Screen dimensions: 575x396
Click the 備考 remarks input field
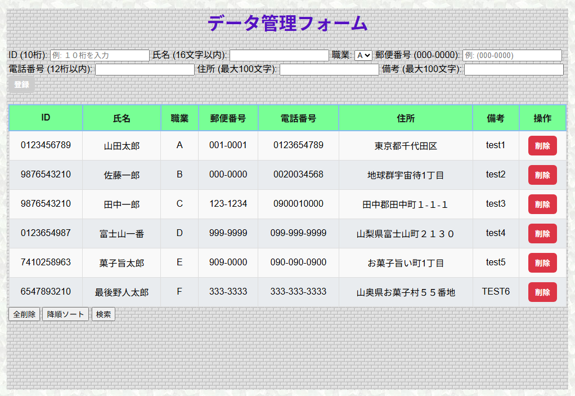pos(513,69)
